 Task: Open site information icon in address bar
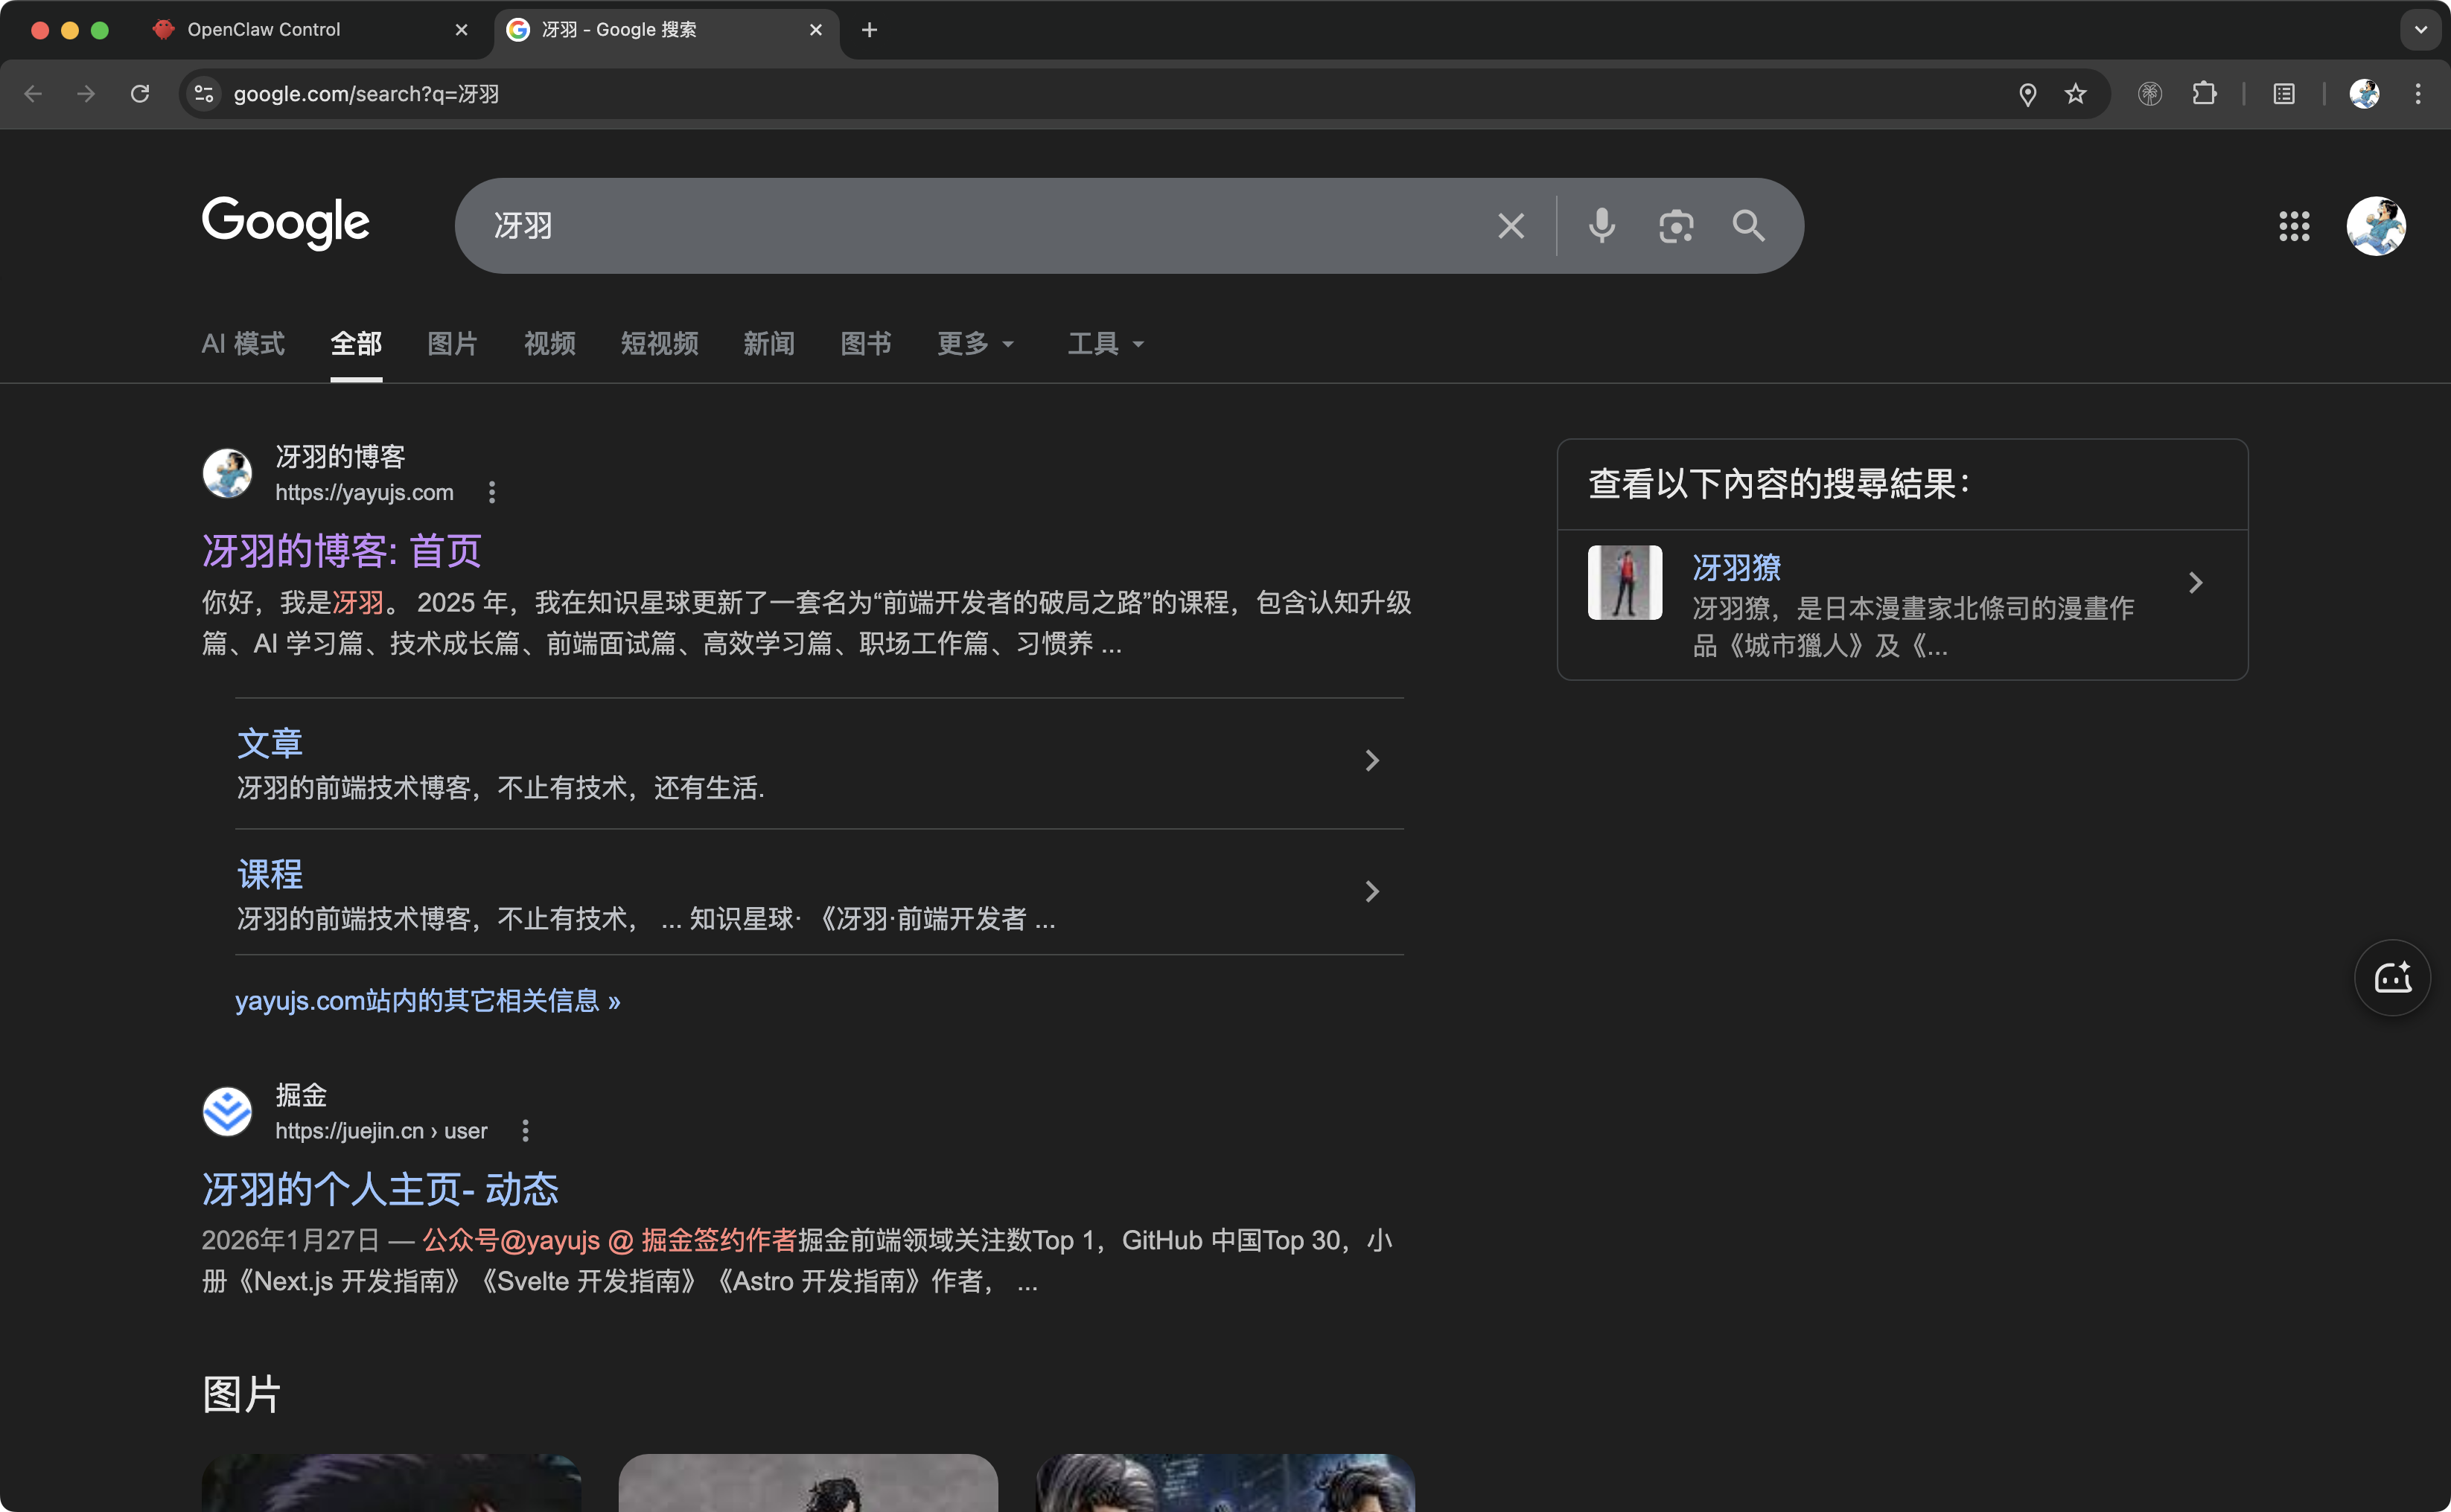204,94
